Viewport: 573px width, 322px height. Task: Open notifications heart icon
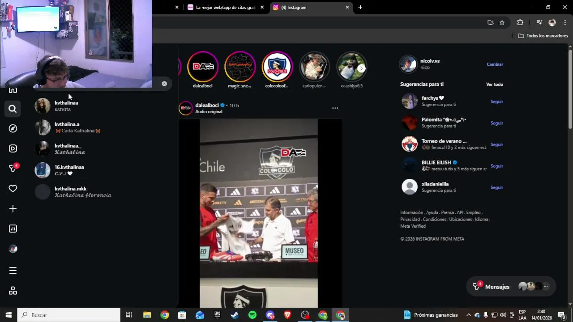point(13,189)
